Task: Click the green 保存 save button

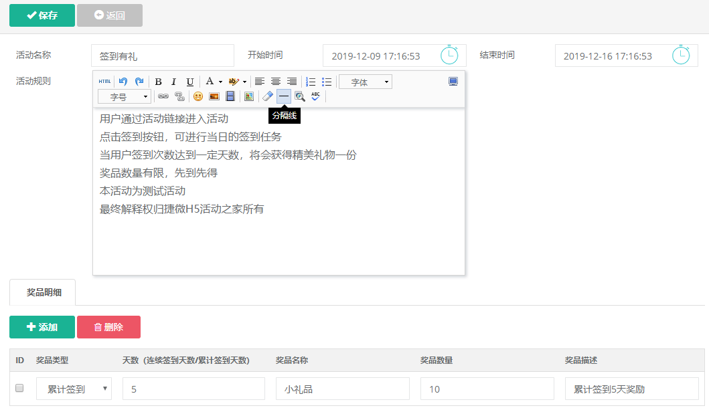Action: tap(42, 15)
